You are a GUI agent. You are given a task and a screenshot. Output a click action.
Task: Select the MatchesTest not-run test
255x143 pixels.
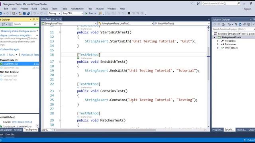click(x=10, y=79)
